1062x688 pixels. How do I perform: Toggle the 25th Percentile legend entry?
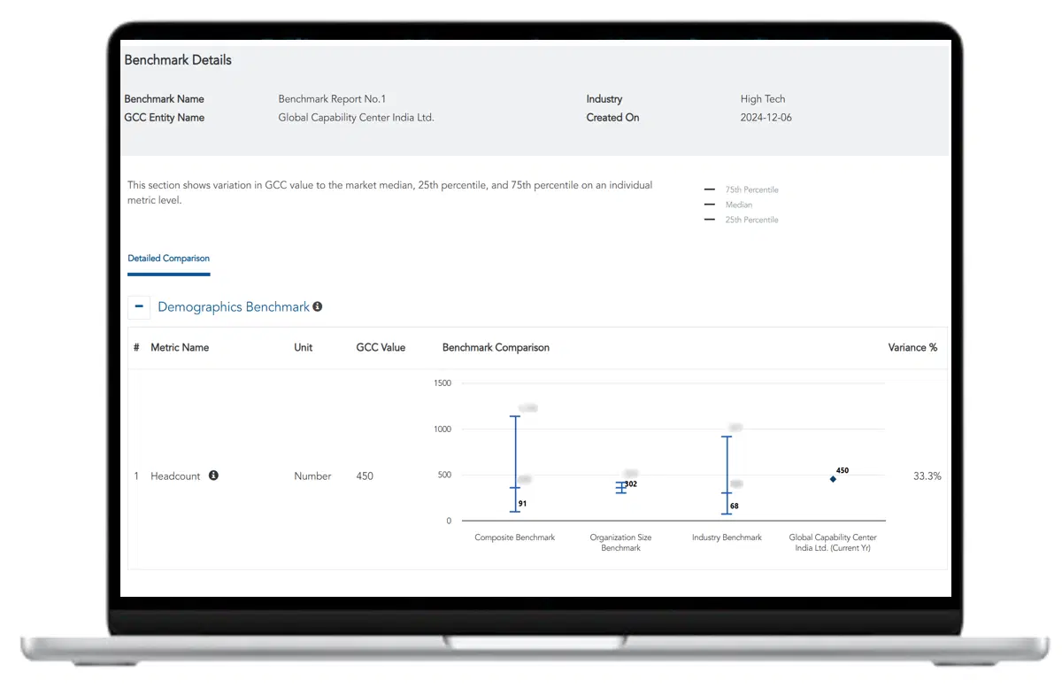point(742,220)
